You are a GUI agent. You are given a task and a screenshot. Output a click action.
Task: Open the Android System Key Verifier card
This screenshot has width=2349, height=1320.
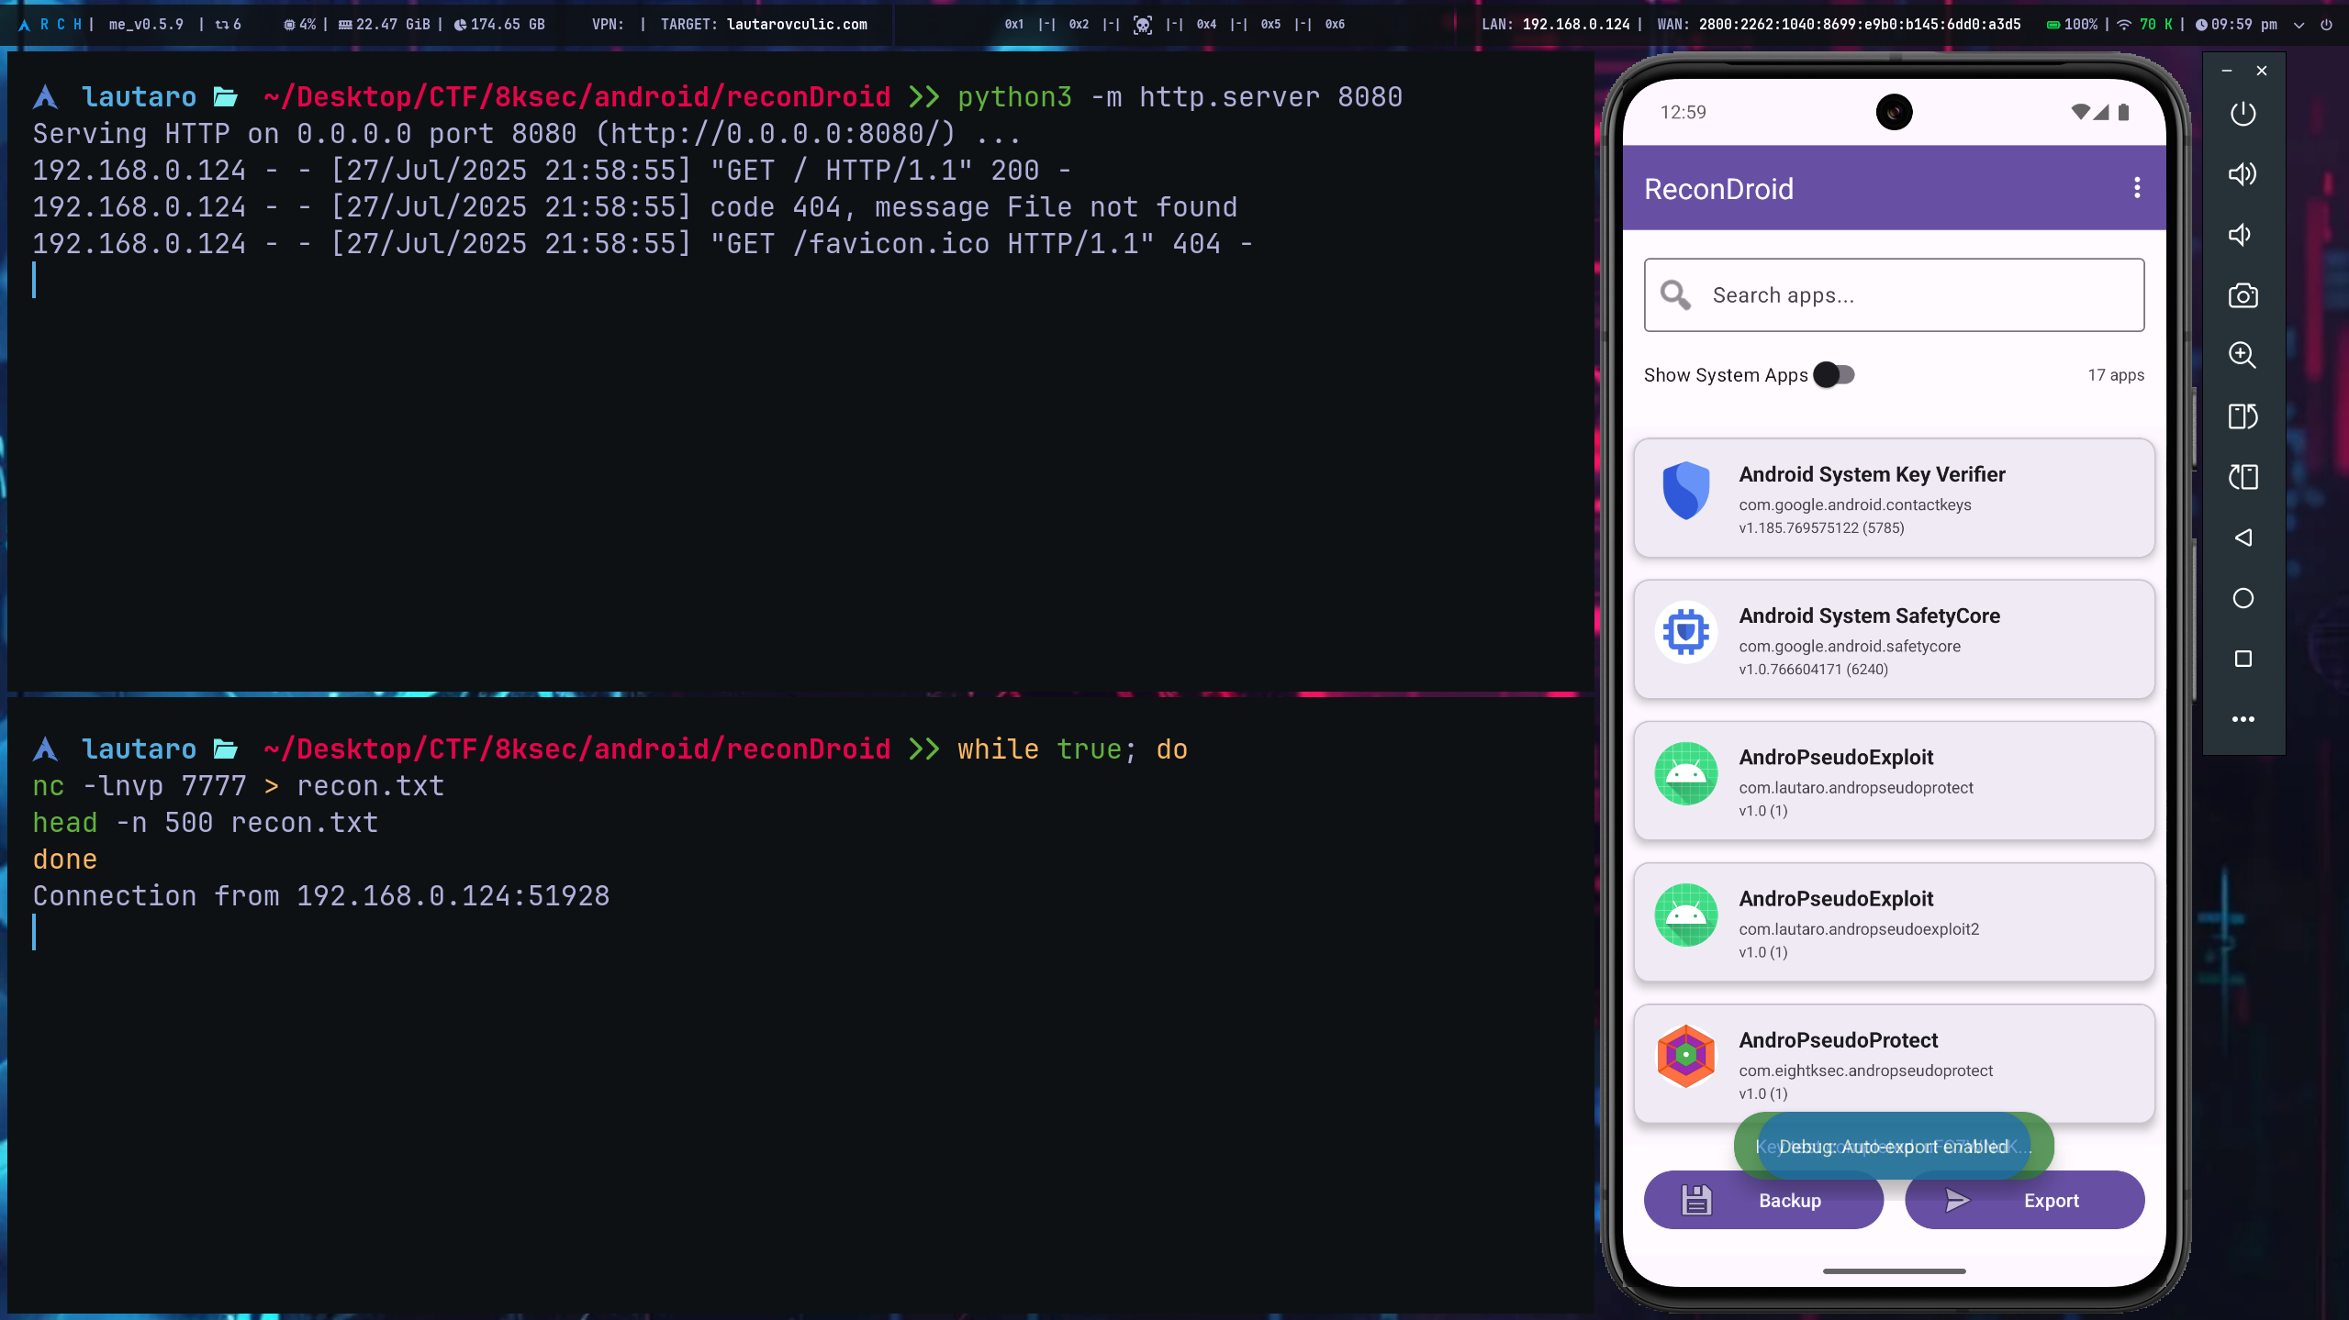[1894, 498]
